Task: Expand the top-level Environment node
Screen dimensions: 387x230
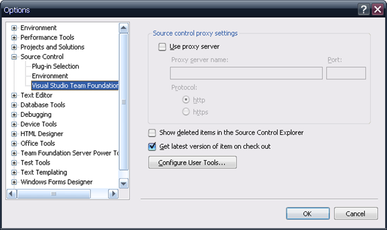Action: [14, 28]
